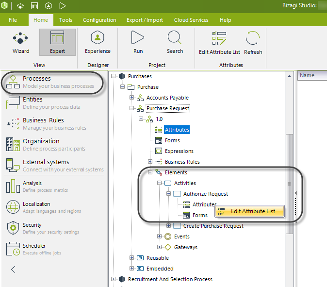Collapse the Purchase folder node
327x287 pixels.
pyautogui.click(x=122, y=86)
